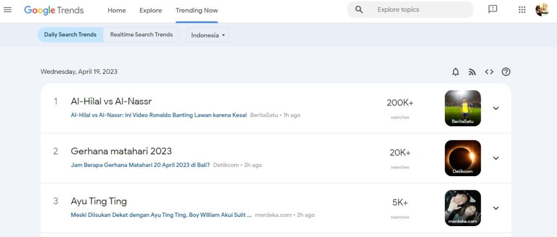
Task: Open the Detikcom eclipse thumbnail
Action: 462,158
